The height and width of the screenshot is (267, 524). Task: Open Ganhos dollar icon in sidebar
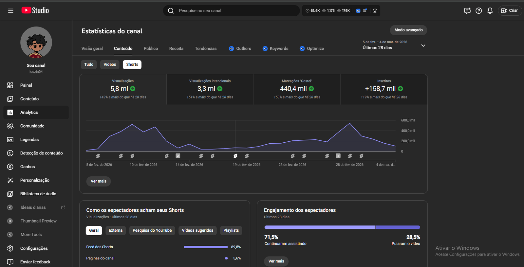coord(10,167)
